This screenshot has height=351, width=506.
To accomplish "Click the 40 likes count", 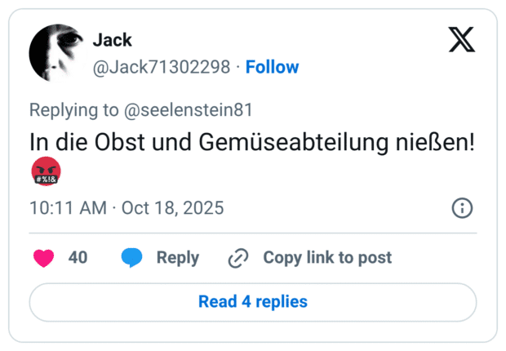I will click(x=78, y=258).
